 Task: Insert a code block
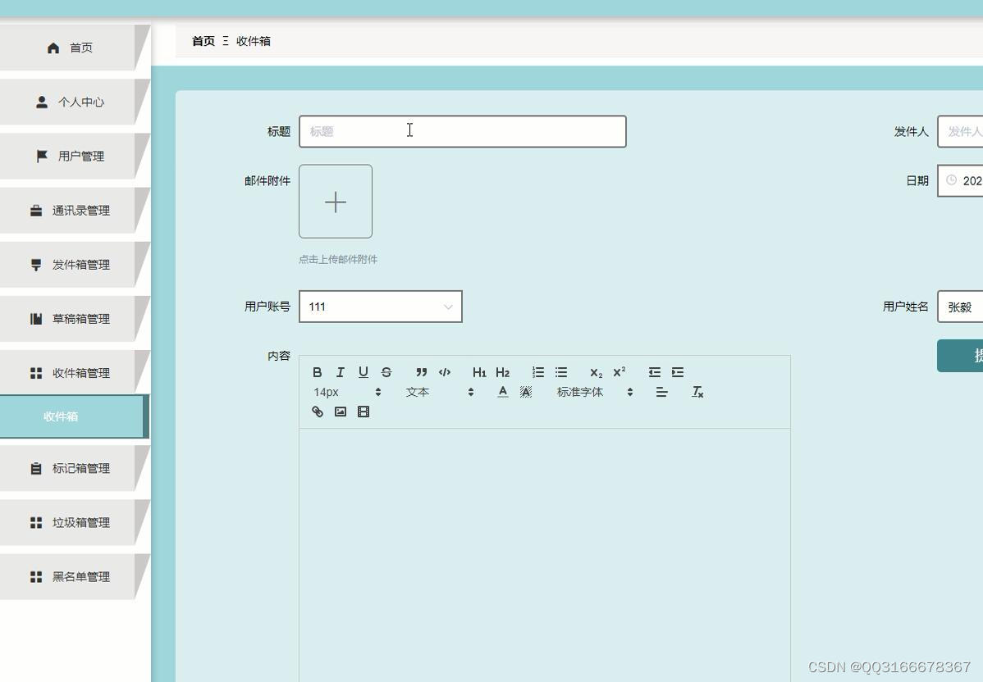(445, 371)
